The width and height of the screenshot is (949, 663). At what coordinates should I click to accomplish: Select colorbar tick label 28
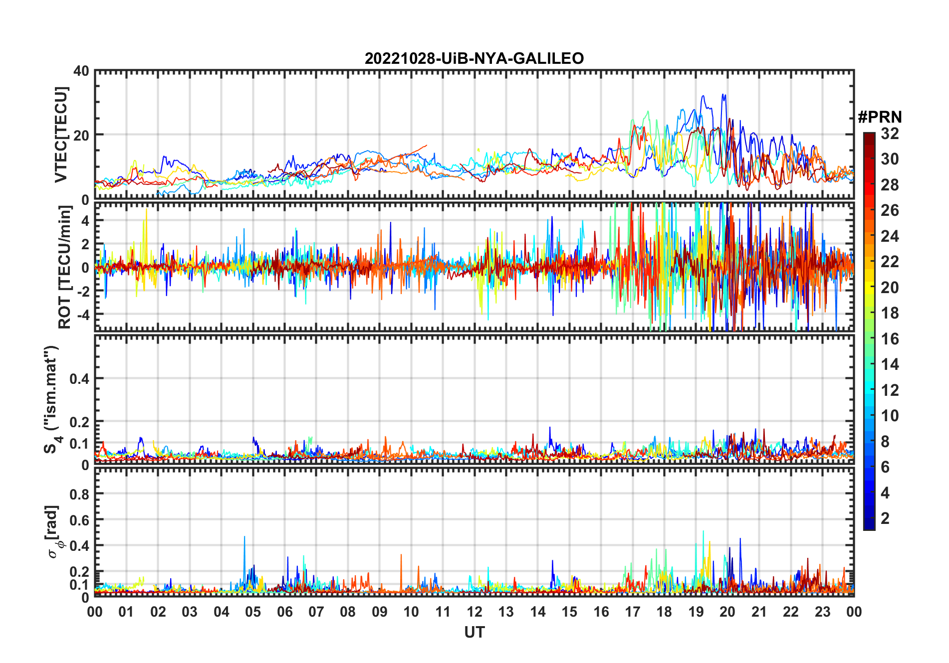(x=890, y=185)
